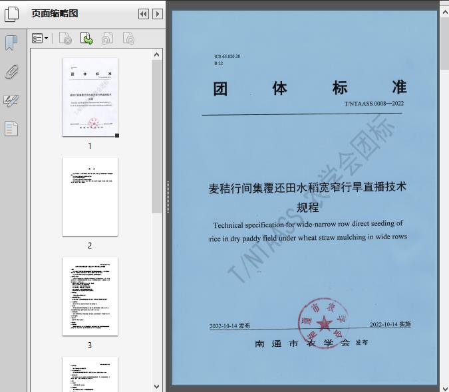The image size is (449, 392).
Task: Open the attachments paperclip panel
Action: point(12,72)
